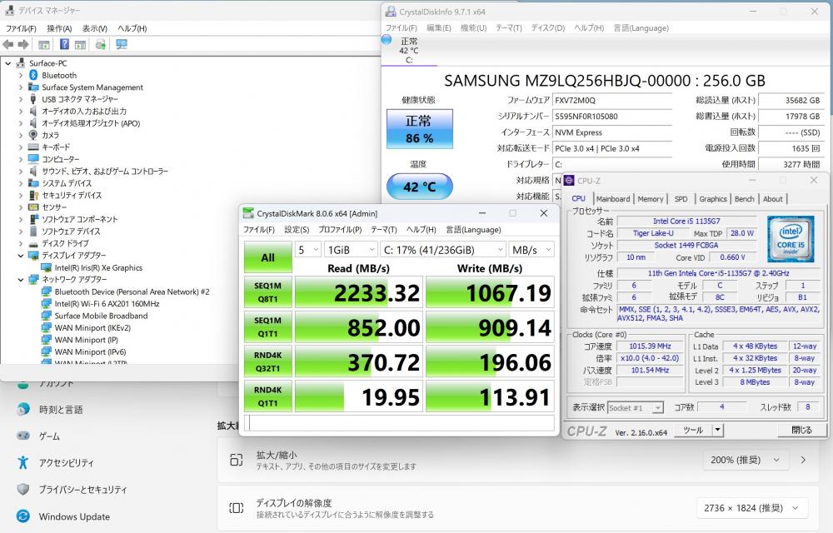Click the Windows Update icon in settings
The height and width of the screenshot is (533, 833).
click(x=23, y=516)
